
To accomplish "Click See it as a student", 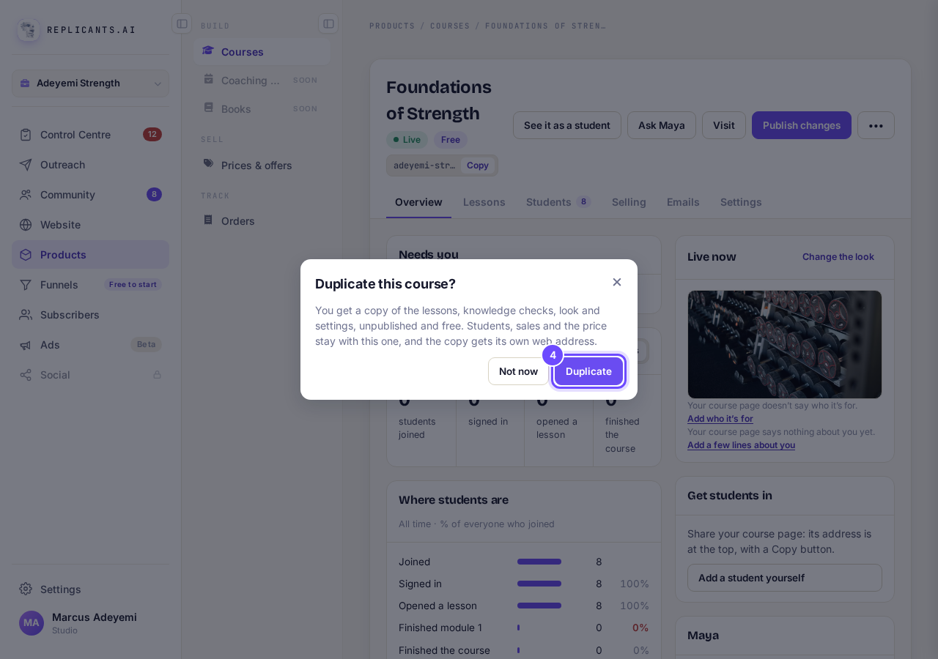I will tap(567, 125).
